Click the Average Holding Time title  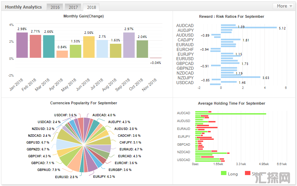[x=232, y=103]
